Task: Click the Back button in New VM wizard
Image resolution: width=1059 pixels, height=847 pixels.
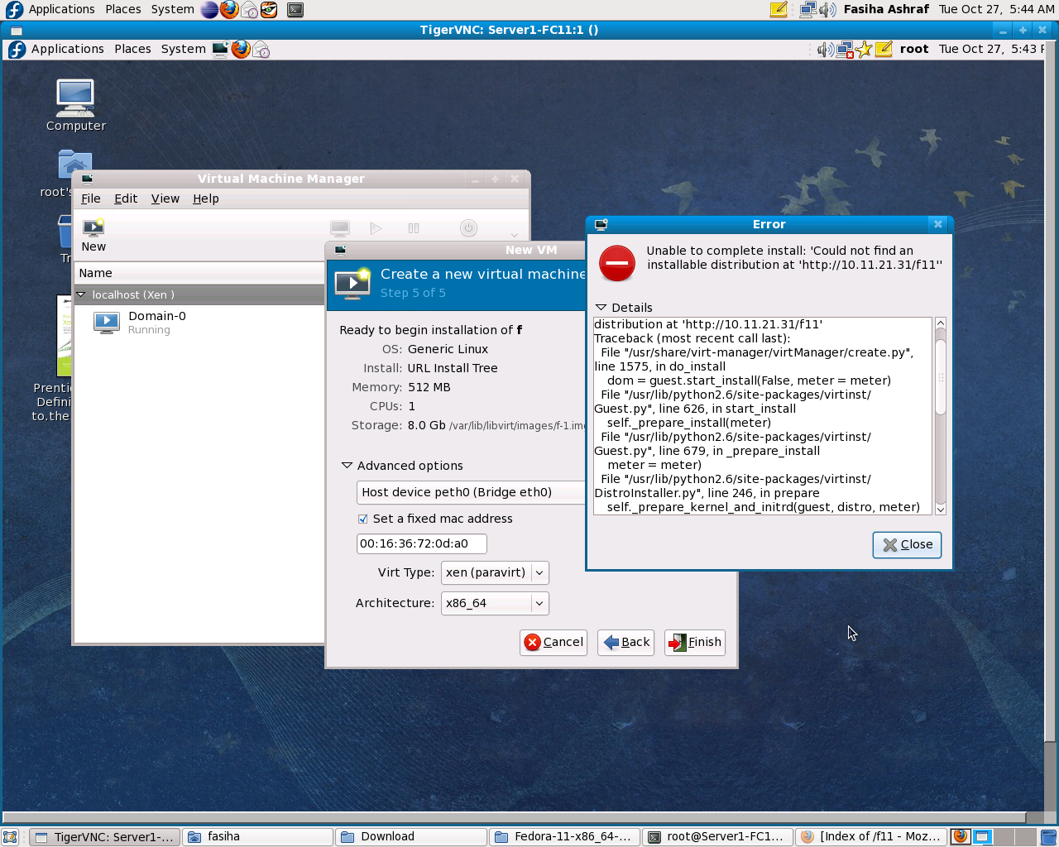Action: point(626,642)
